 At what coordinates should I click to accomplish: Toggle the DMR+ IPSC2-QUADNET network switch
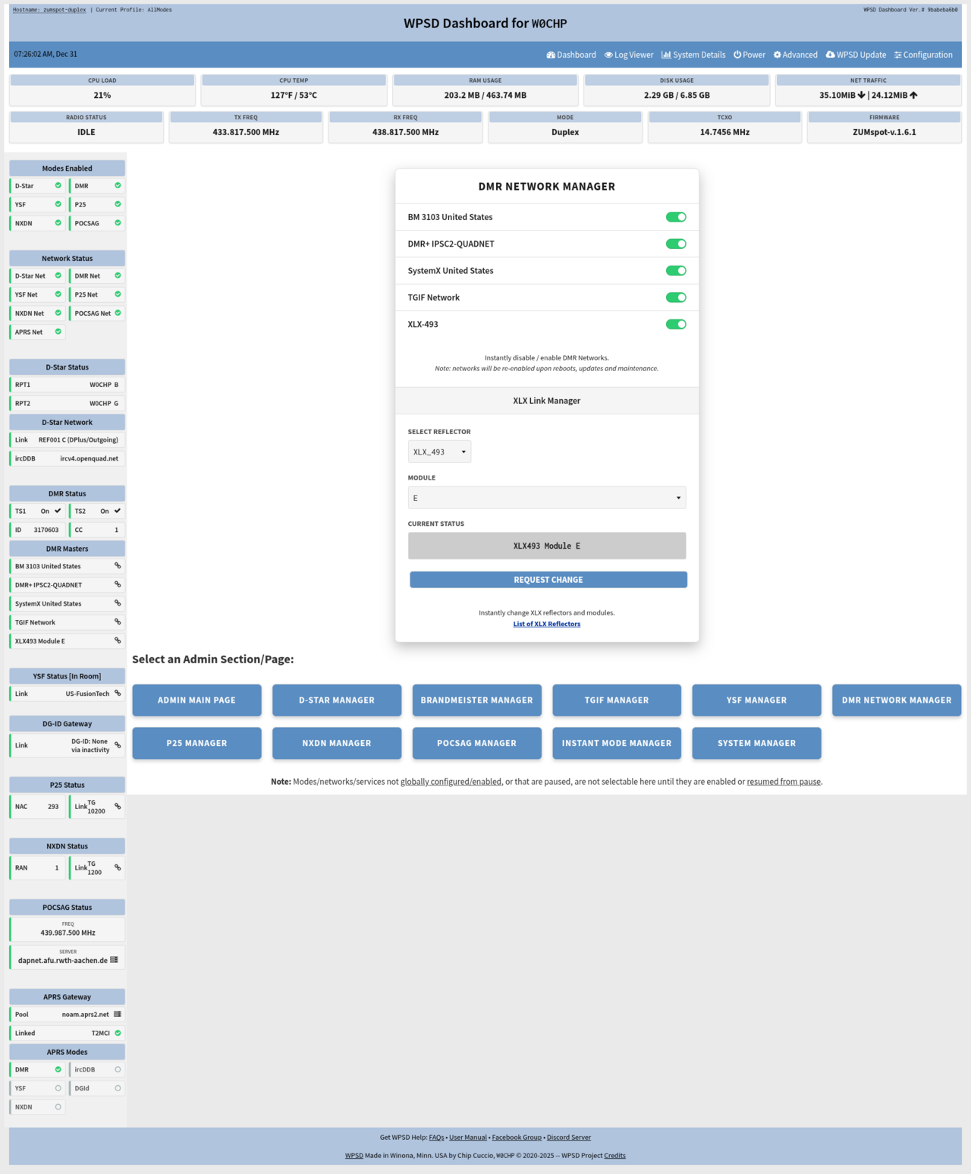click(676, 244)
